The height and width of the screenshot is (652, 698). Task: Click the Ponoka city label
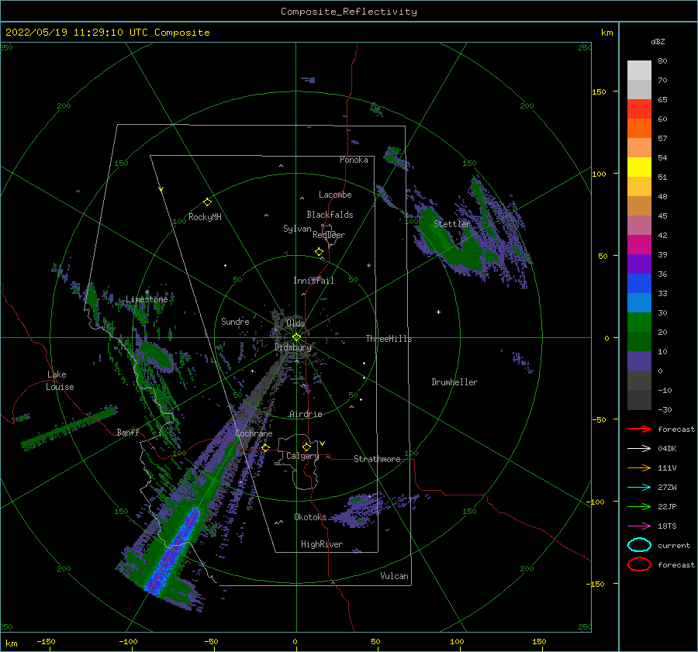pyautogui.click(x=354, y=160)
